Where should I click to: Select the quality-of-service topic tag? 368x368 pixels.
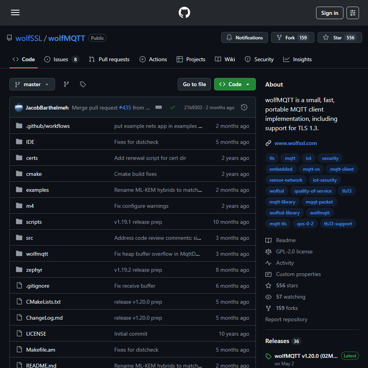[313, 191]
